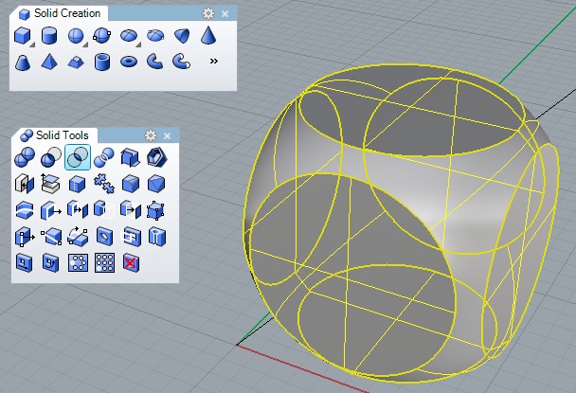Choose the Create Solid tool
Screen dimensions: 576x393
131,157
